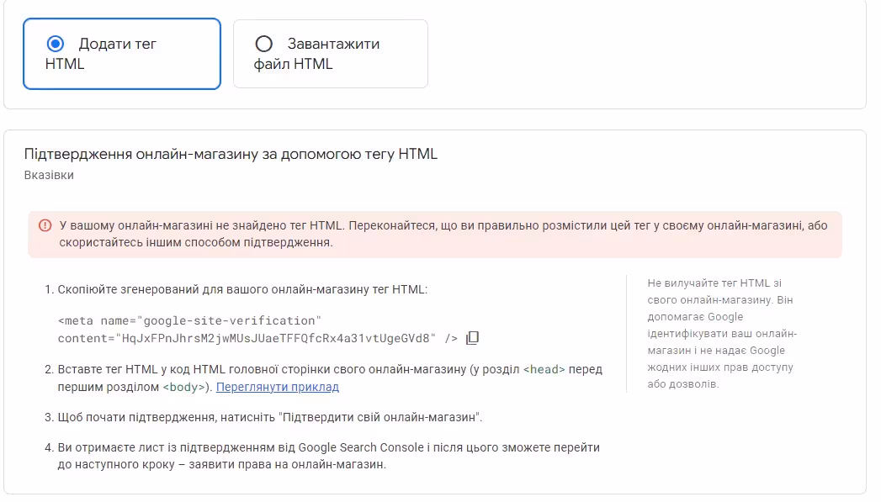Image resolution: width=881 pixels, height=502 pixels.
Task: Click the "Вказівки" subtitle text
Action: [x=49, y=175]
